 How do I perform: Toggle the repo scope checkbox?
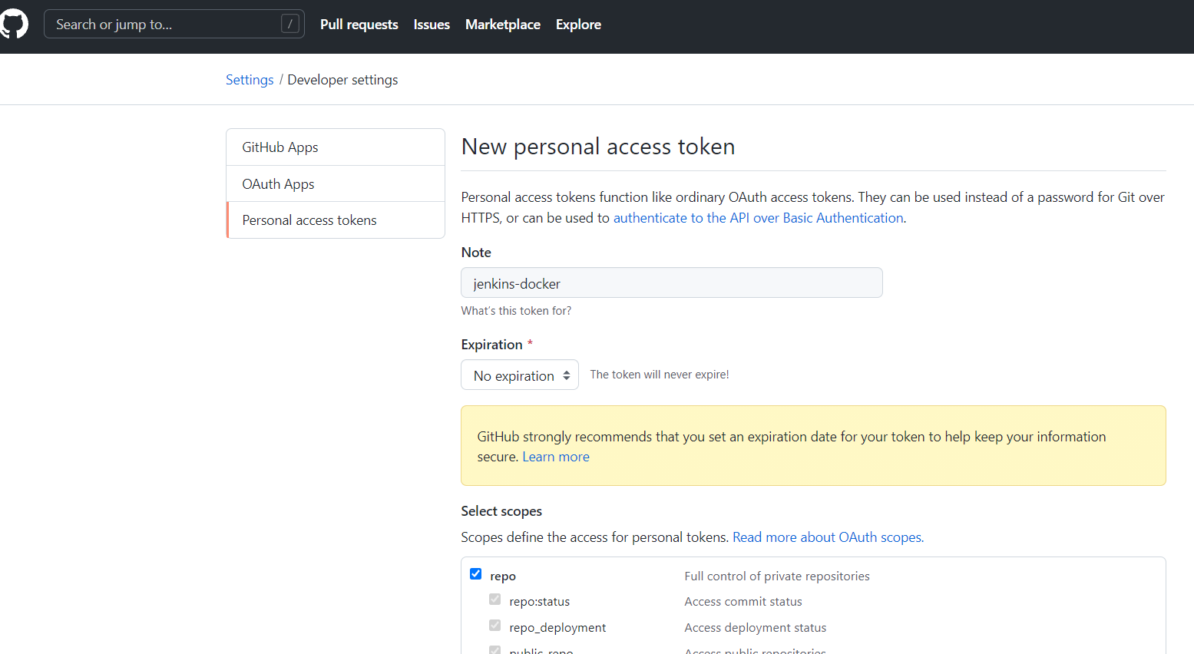coord(476,574)
